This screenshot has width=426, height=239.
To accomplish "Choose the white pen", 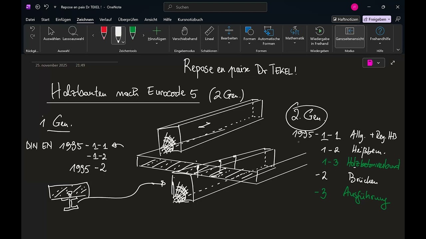I will coord(118,35).
